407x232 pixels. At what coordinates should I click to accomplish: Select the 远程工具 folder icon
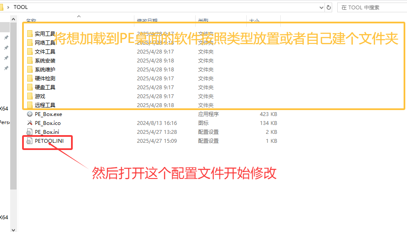point(29,105)
